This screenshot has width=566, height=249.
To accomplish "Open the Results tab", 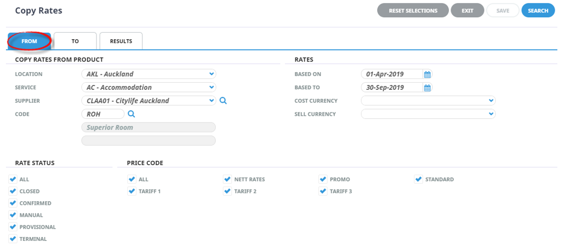I will (121, 41).
